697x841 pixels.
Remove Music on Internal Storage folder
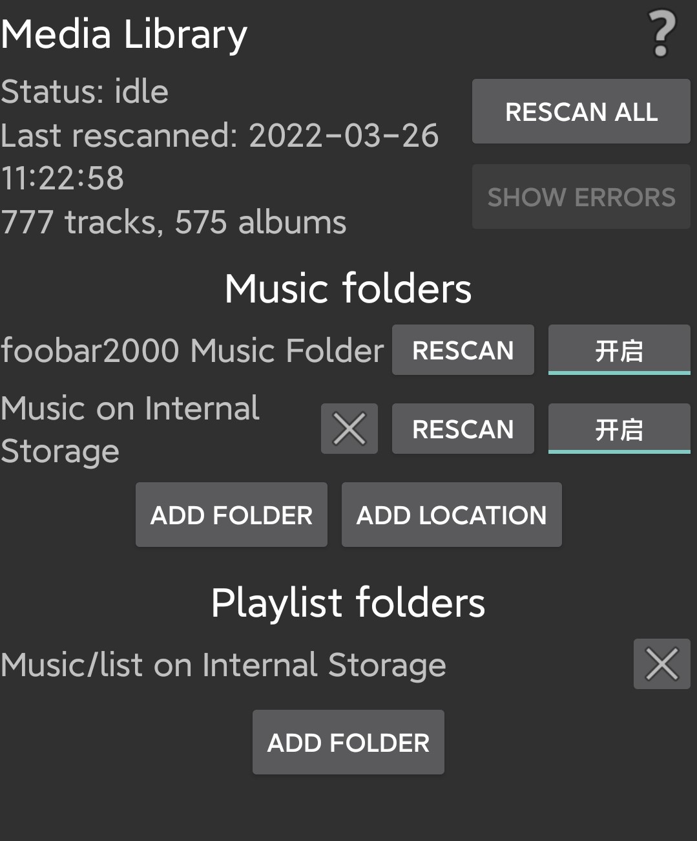point(349,429)
